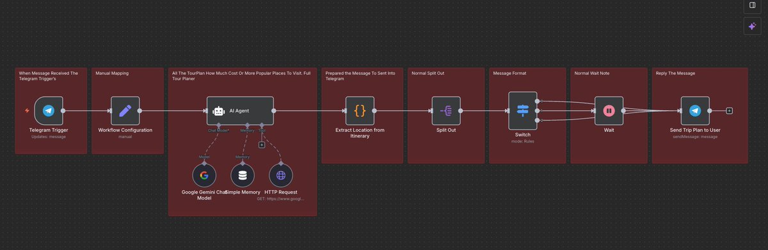Click the trigger lightning bolt beside Telegram Trigger

(x=26, y=111)
